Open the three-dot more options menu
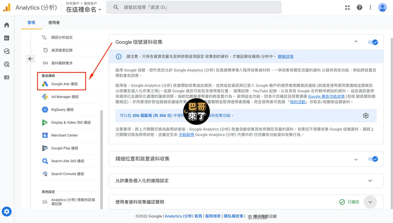Image resolution: width=393 pixels, height=223 pixels. (370, 8)
